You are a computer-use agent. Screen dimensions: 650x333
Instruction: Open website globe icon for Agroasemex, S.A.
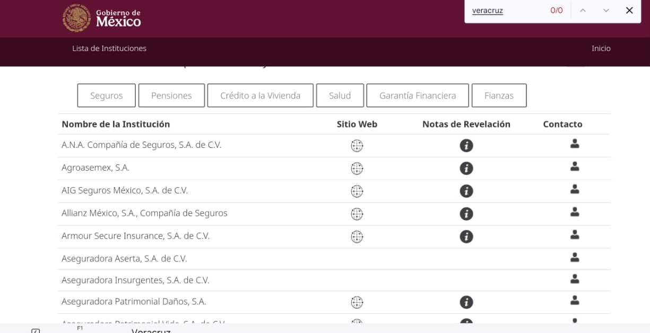357,169
